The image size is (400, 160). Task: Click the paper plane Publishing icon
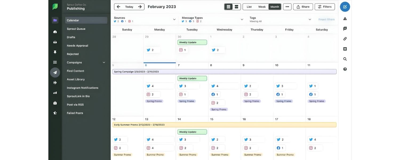pyautogui.click(x=55, y=72)
